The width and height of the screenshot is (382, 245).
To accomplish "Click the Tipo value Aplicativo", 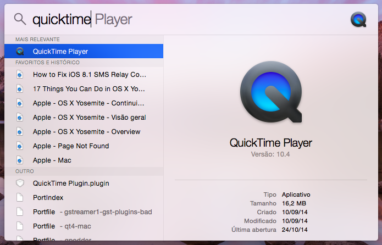I will click(x=296, y=194).
